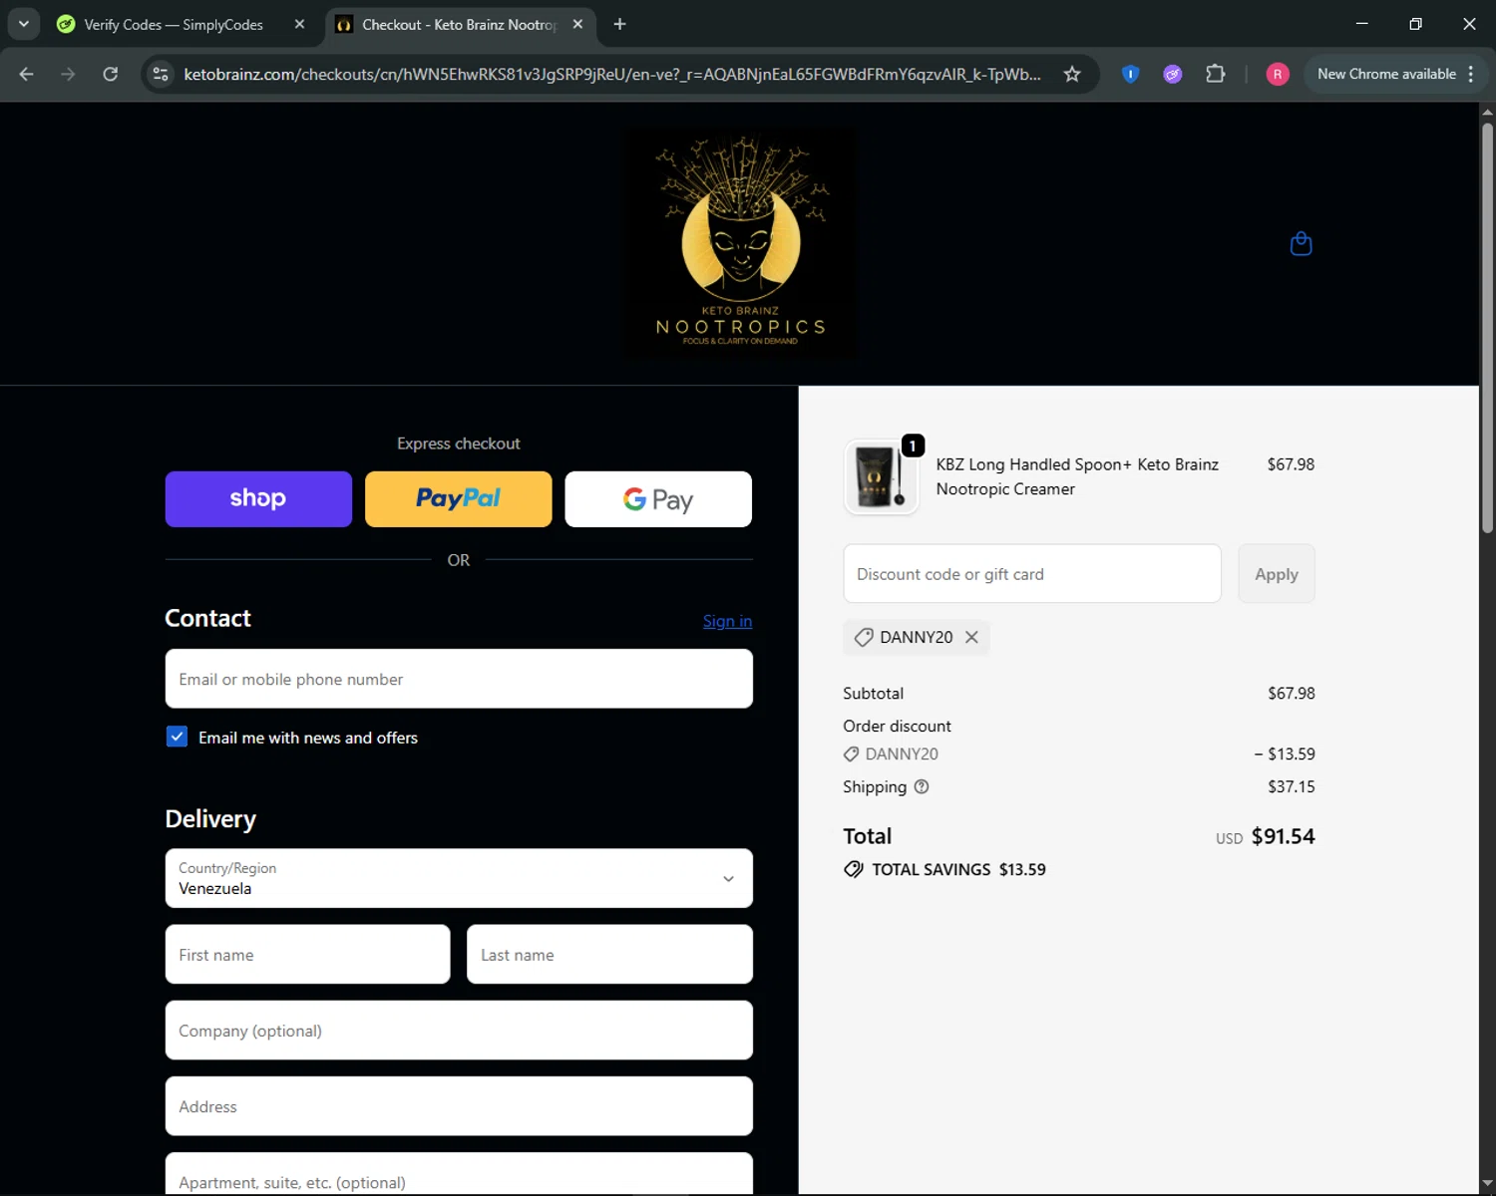This screenshot has width=1496, height=1196.
Task: Click the product thumbnail image
Action: (881, 476)
